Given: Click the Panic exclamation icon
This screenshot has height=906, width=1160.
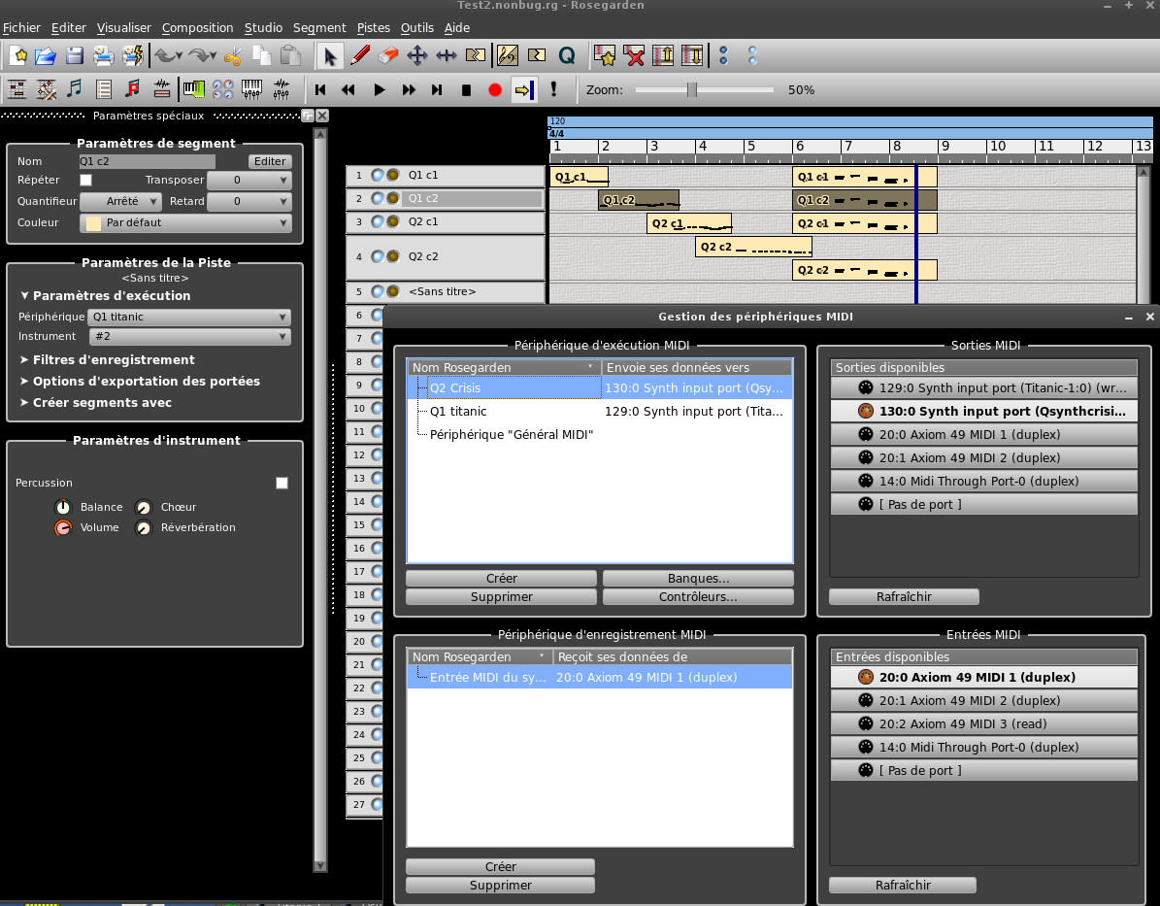Looking at the screenshot, I should pos(553,89).
